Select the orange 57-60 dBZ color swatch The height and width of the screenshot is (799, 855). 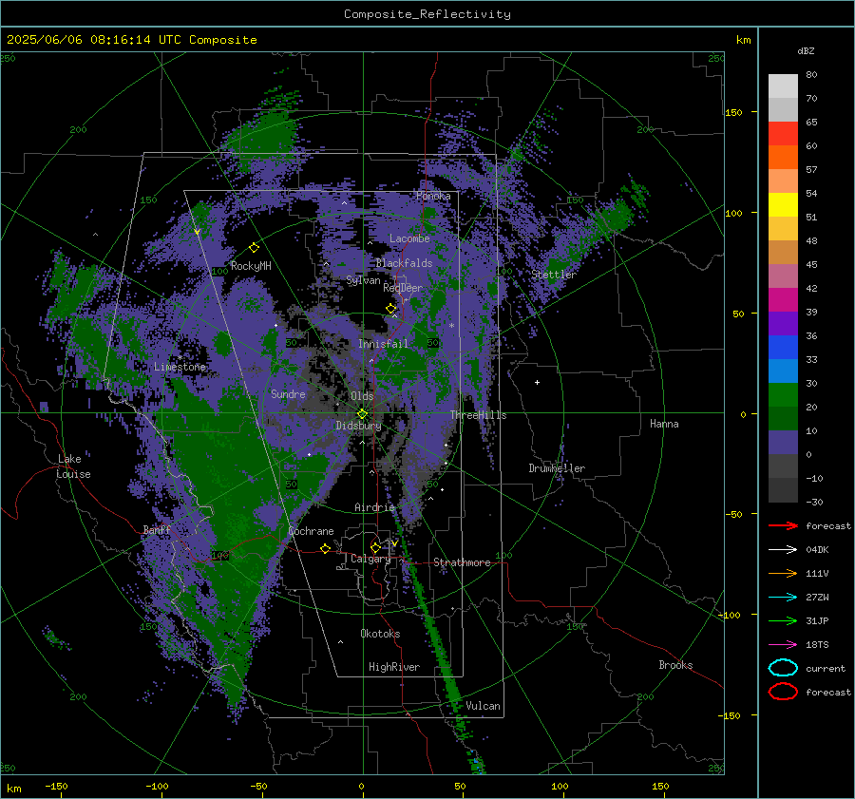783,158
